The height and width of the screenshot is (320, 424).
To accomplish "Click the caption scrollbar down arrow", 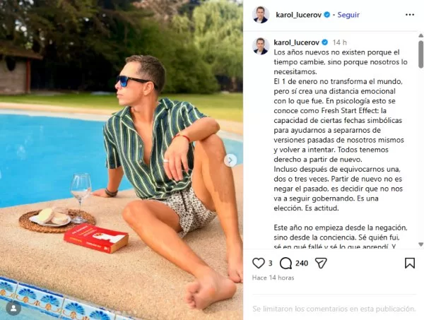I will pyautogui.click(x=420, y=244).
